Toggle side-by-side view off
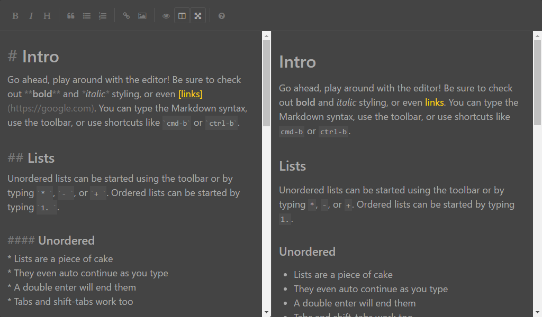This screenshot has height=317, width=542. click(182, 16)
